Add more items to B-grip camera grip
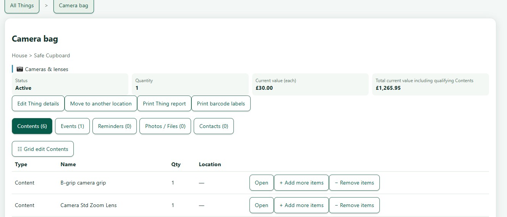The image size is (507, 217). (301, 183)
